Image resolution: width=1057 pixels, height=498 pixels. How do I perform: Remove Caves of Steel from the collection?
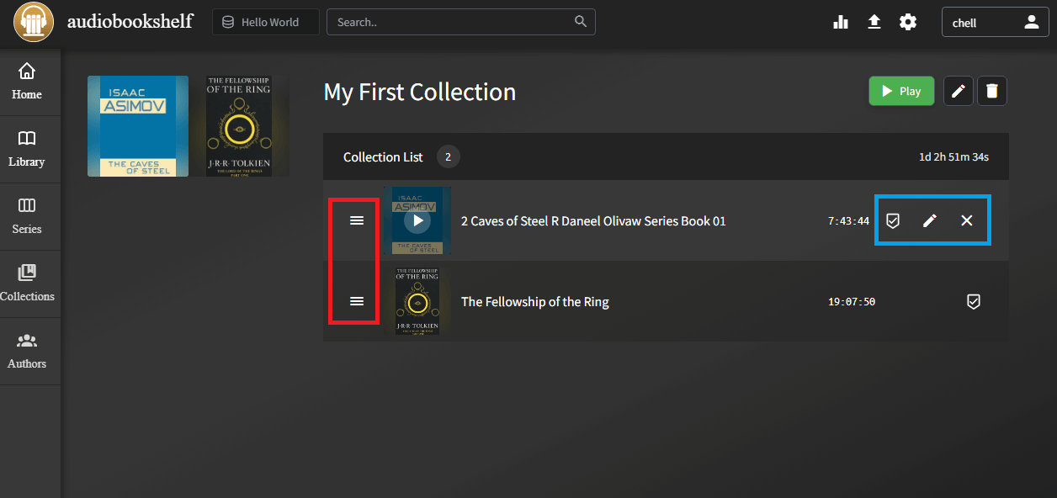click(x=967, y=220)
